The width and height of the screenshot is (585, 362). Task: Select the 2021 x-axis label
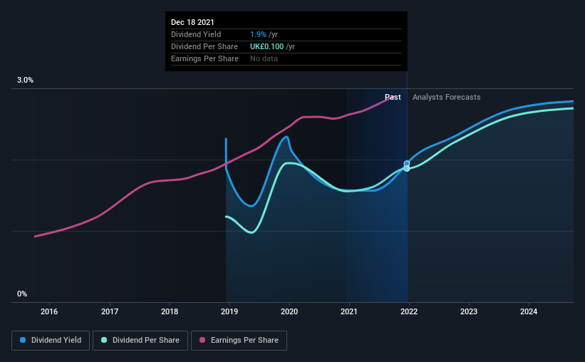[349, 311]
